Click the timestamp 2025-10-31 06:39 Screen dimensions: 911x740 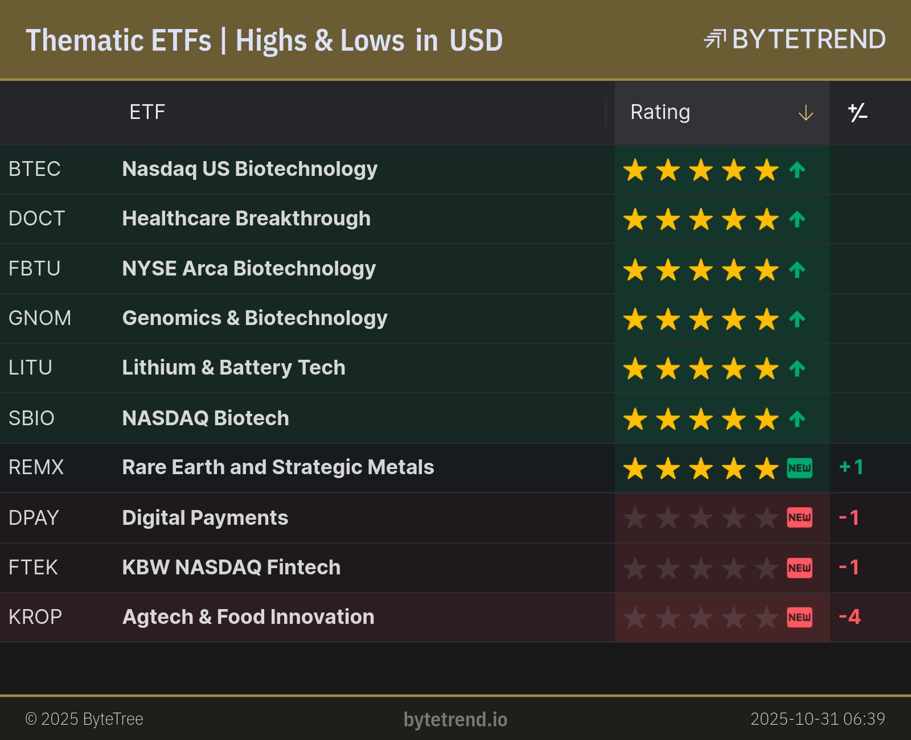pyautogui.click(x=818, y=719)
